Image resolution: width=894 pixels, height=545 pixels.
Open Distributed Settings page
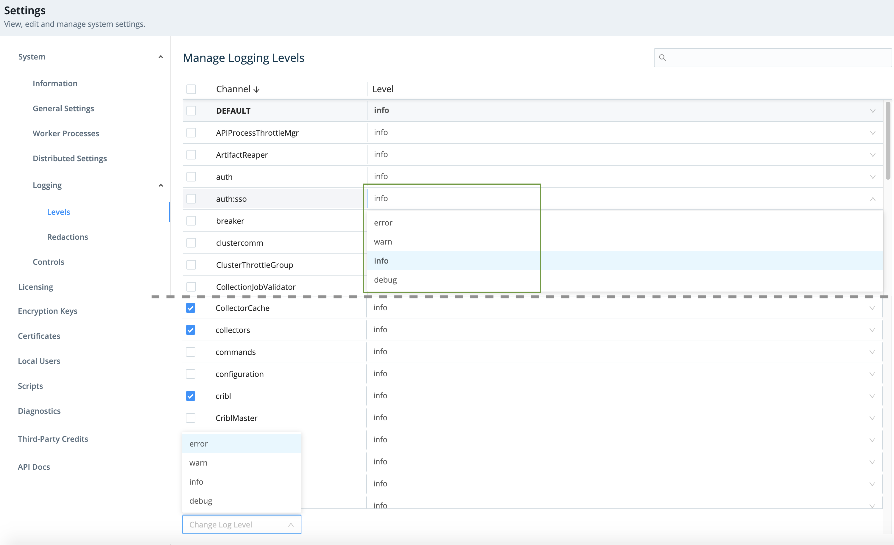[70, 158]
